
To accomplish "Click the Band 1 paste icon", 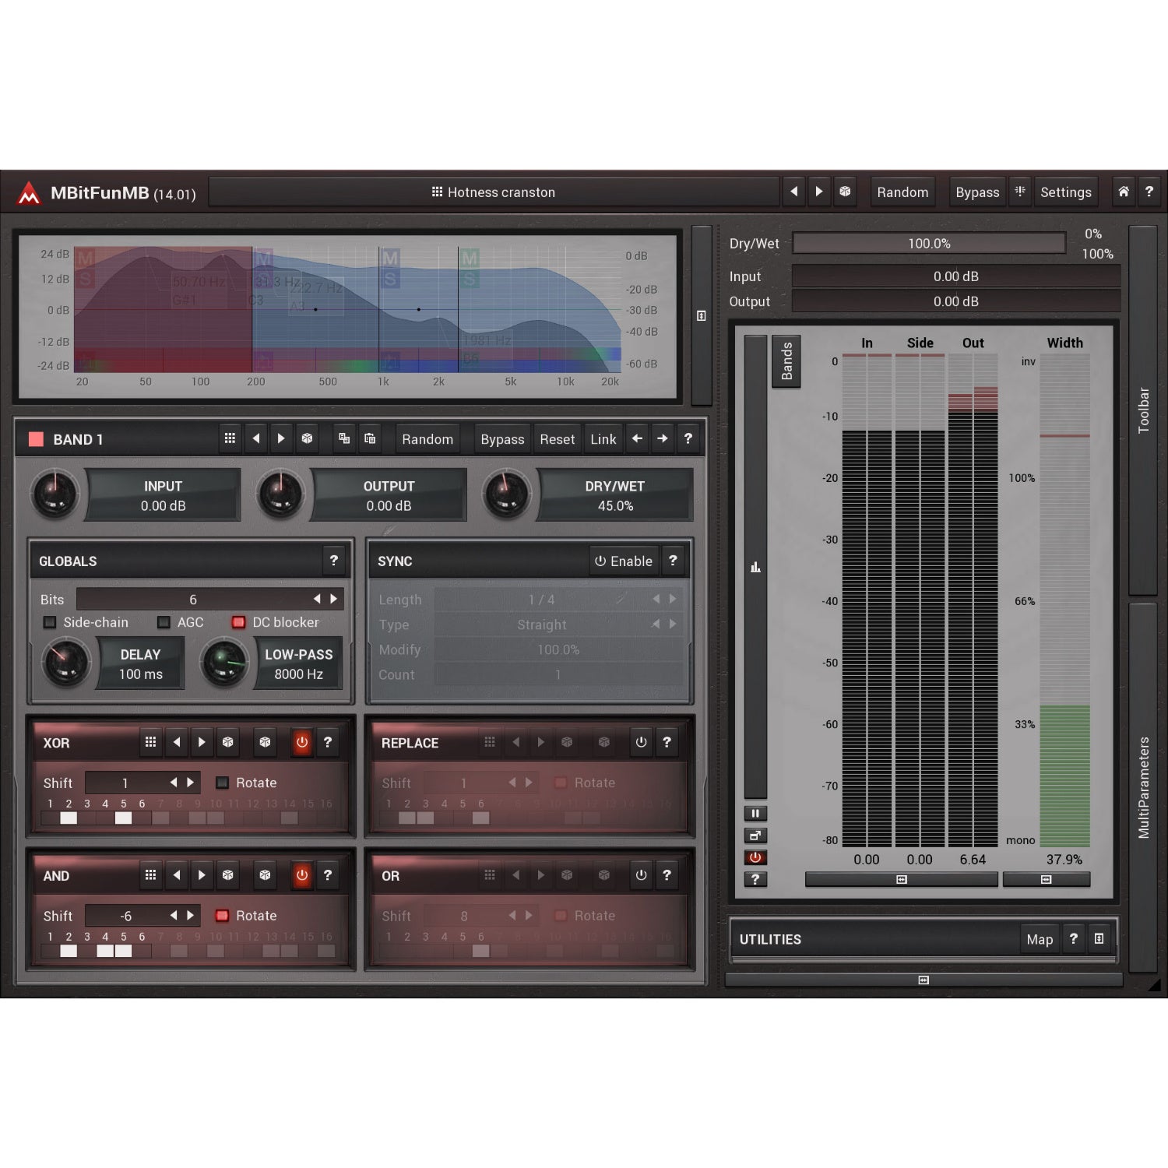I will coord(370,439).
